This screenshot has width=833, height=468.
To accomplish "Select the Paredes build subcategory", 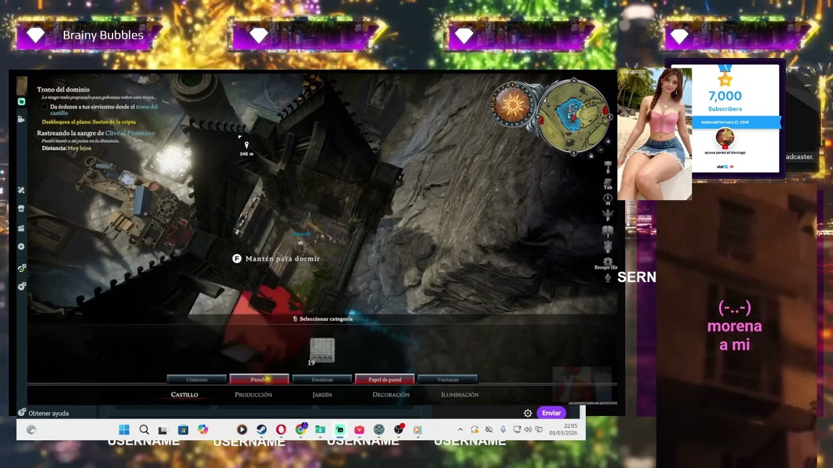I will click(259, 380).
